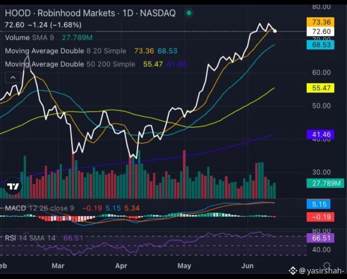Click the Jun label on time axis
This screenshot has width=347, height=279.
(x=247, y=265)
